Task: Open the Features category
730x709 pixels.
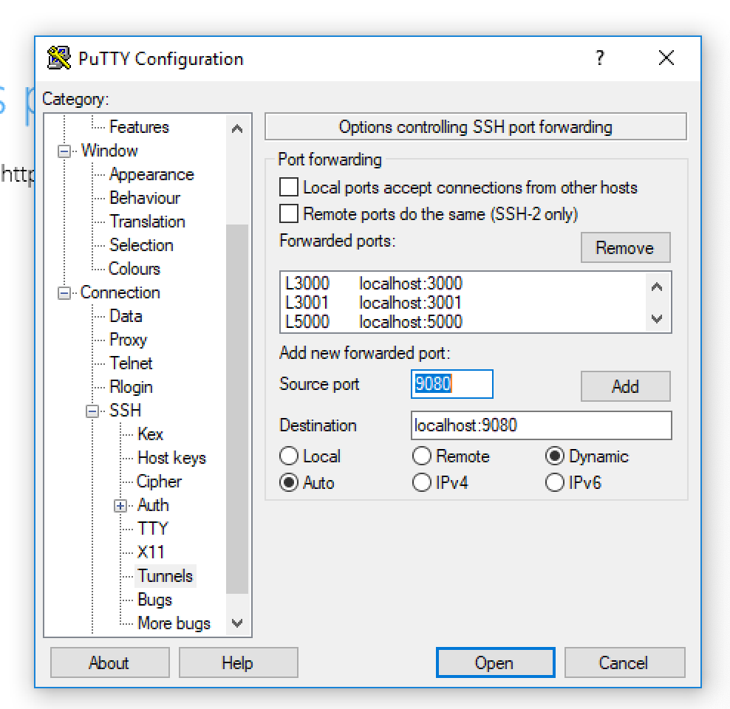Action: 139,127
